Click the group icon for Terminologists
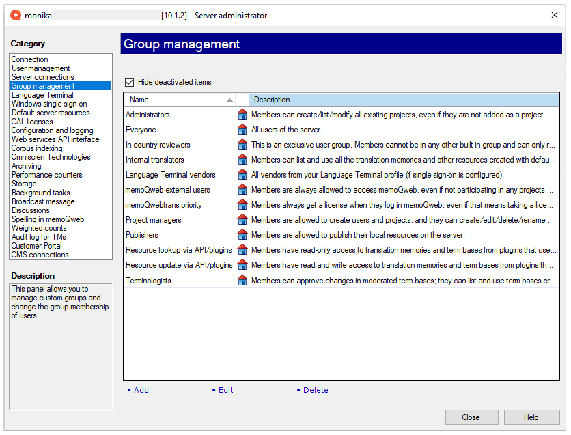This screenshot has height=435, width=571. (242, 280)
